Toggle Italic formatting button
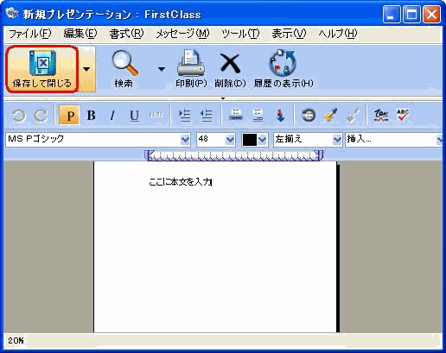The image size is (446, 353). pyautogui.click(x=112, y=116)
